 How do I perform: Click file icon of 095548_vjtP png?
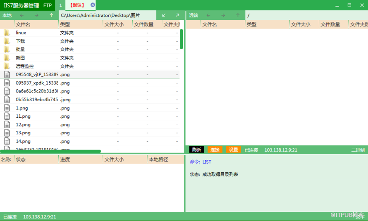coord(7,74)
